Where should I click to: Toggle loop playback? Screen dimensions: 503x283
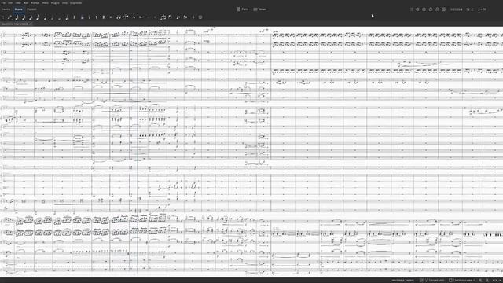(431, 9)
